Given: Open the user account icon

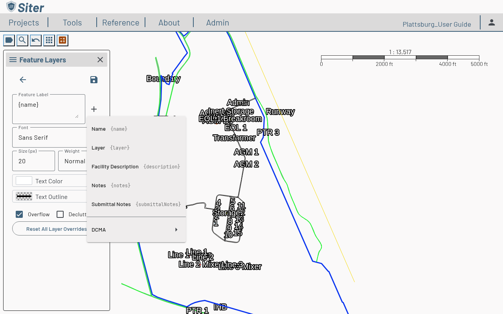Looking at the screenshot, I should pyautogui.click(x=492, y=22).
